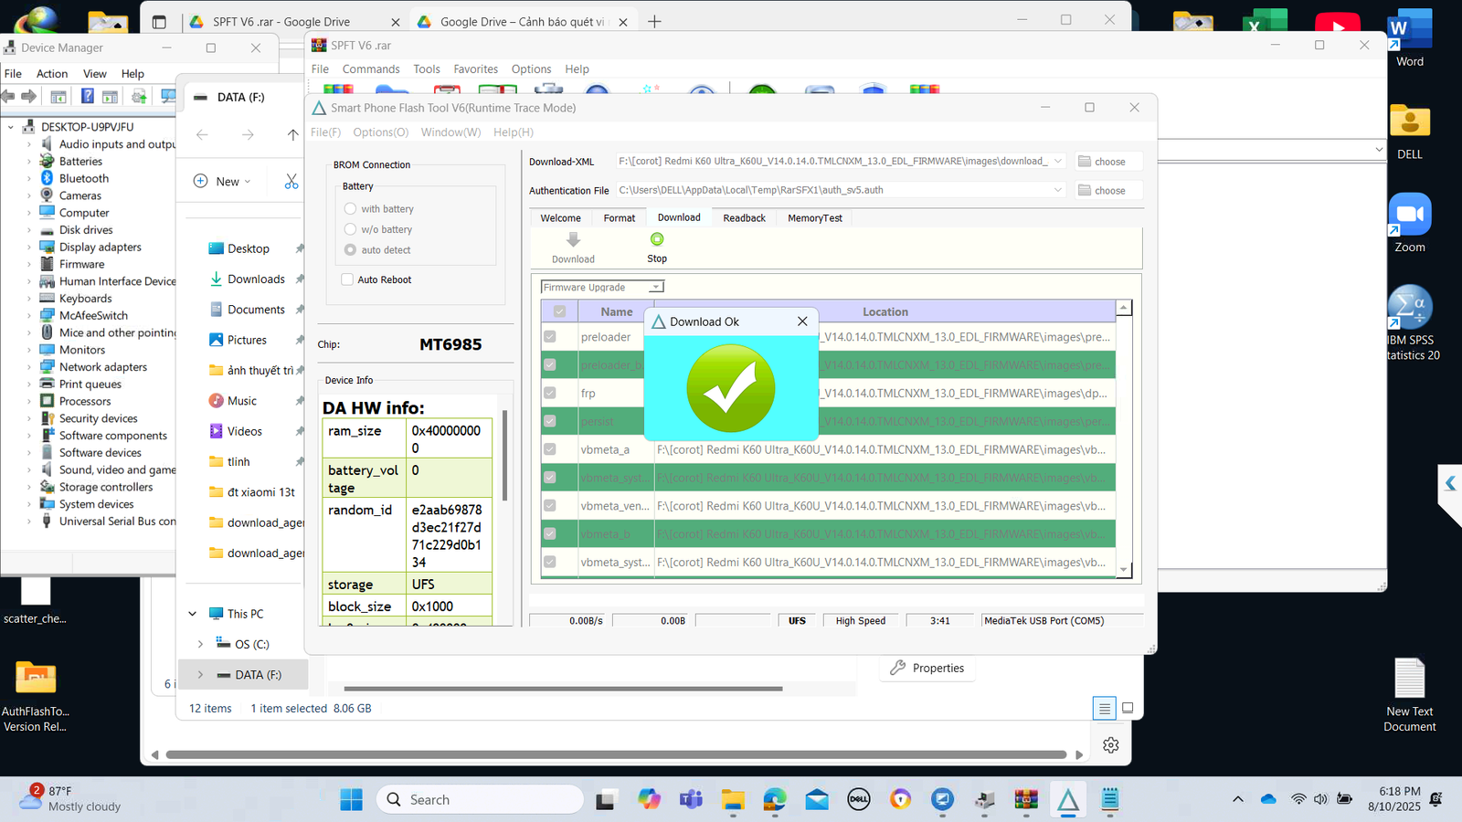Click the Stop icon in the Flash Tool
The width and height of the screenshot is (1462, 822).
657,239
